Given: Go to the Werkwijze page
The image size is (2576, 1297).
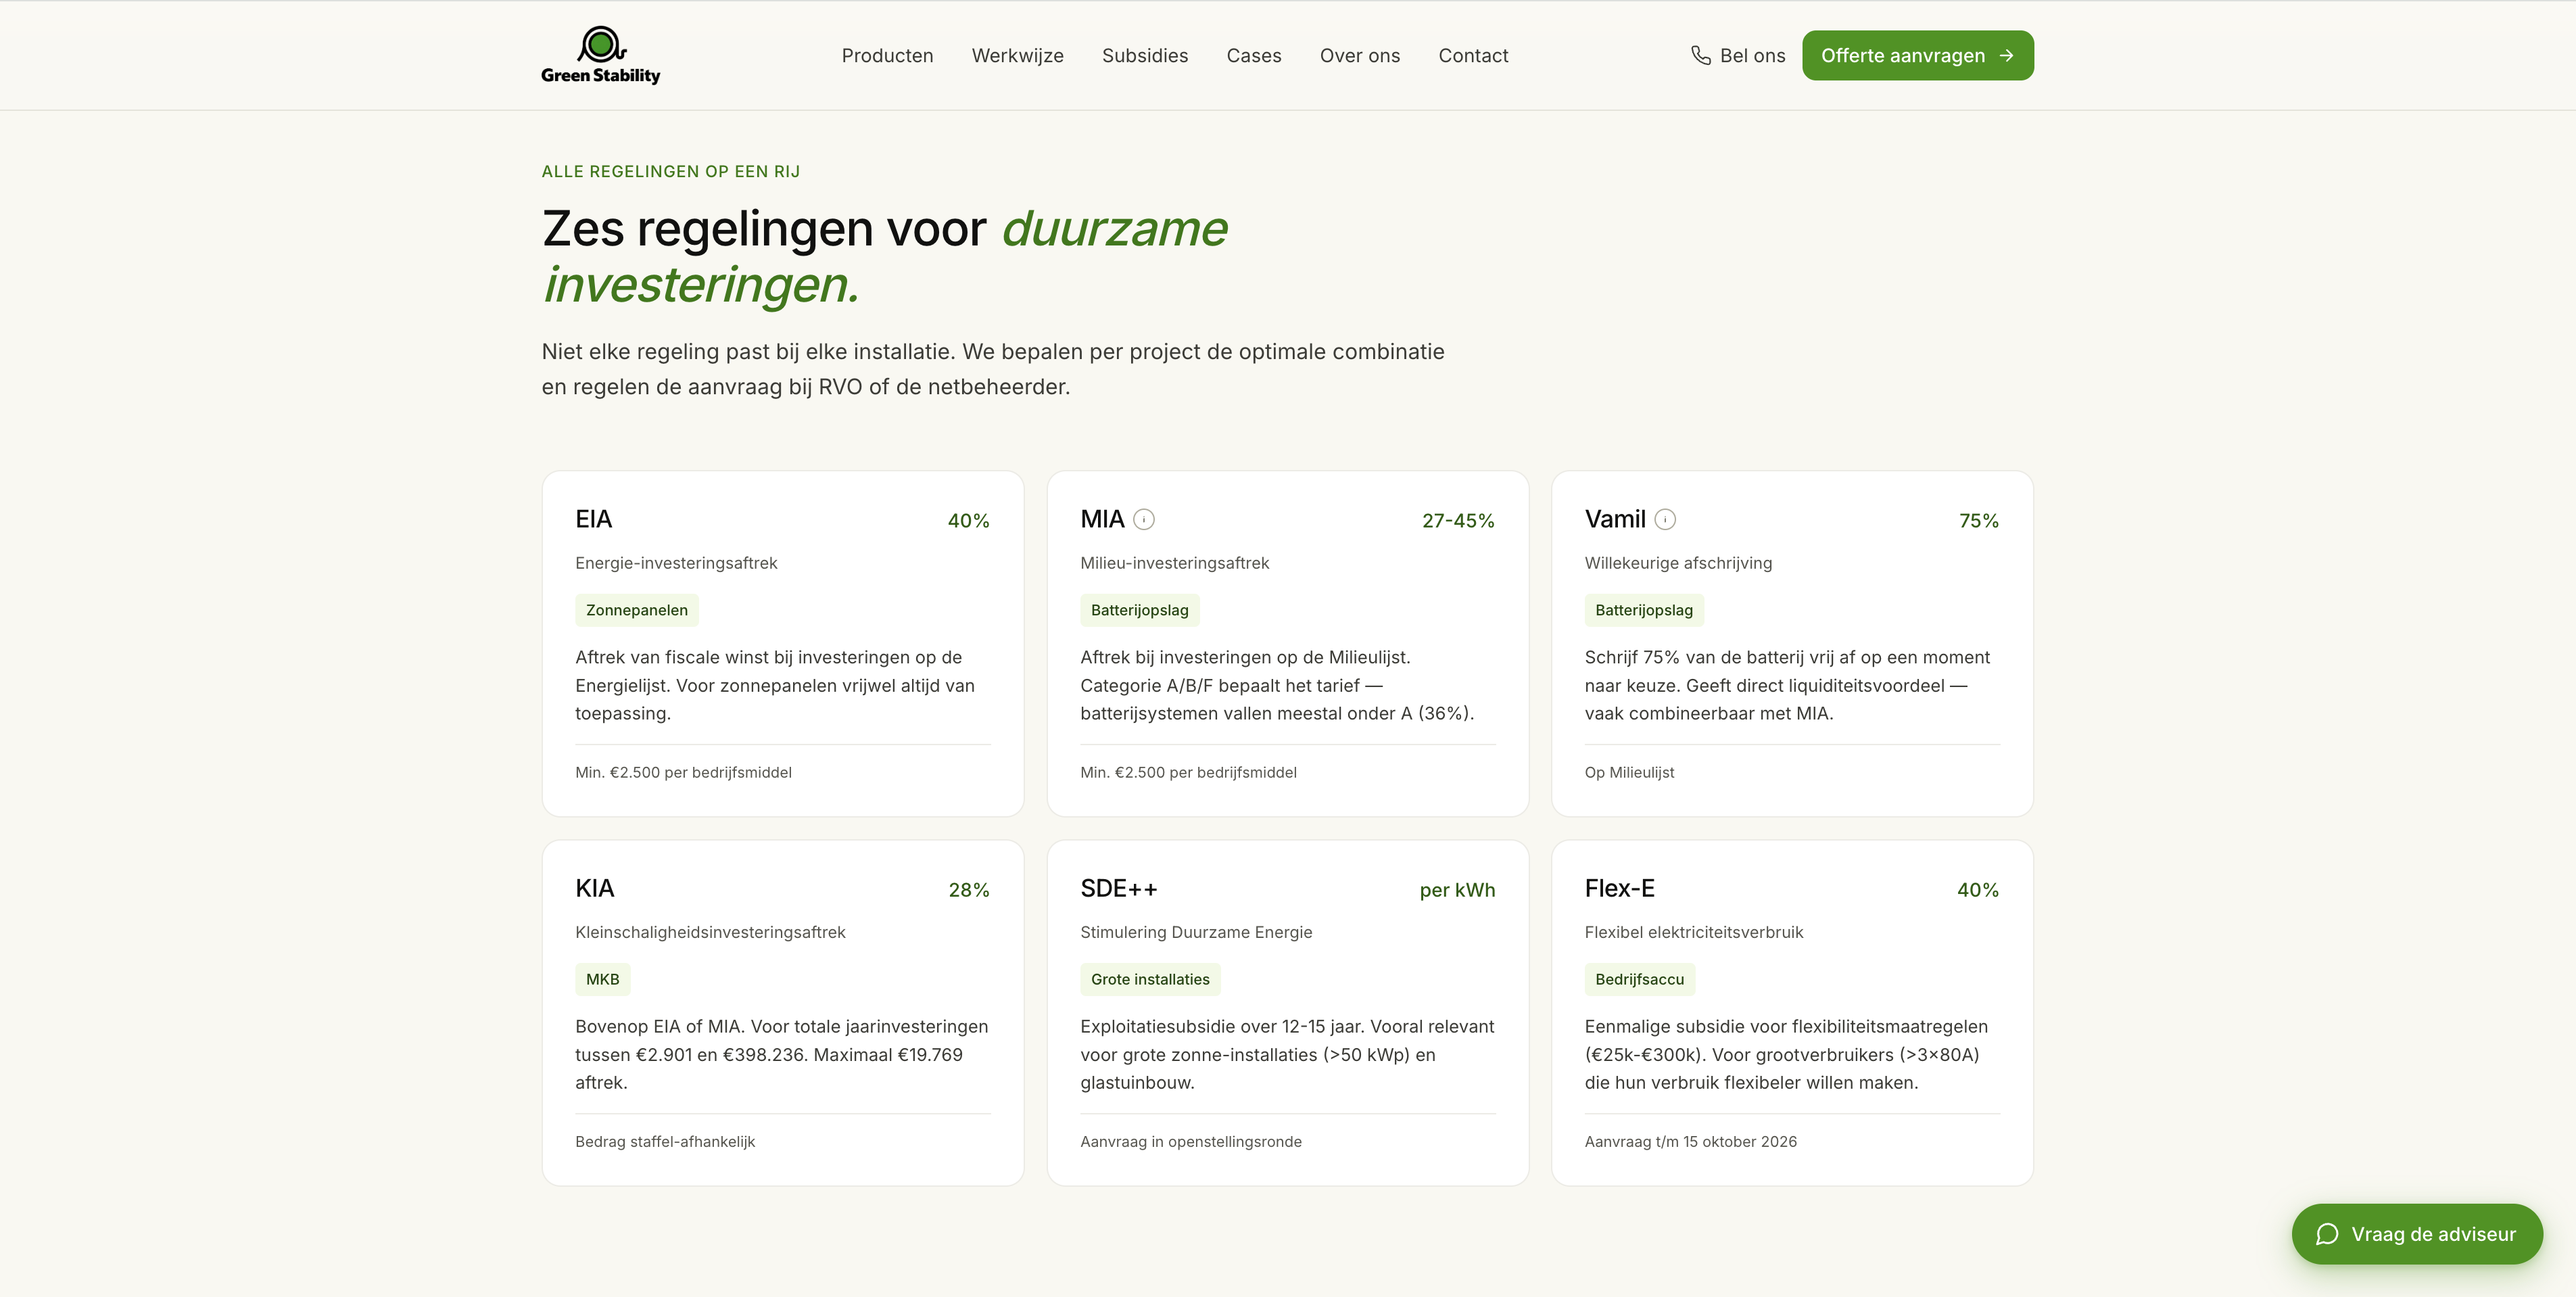Looking at the screenshot, I should point(1017,55).
